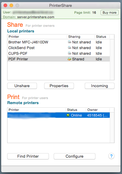This screenshot has width=122, height=174.
Task: Select the remote printer owned by 4518545
Action: pos(58,115)
